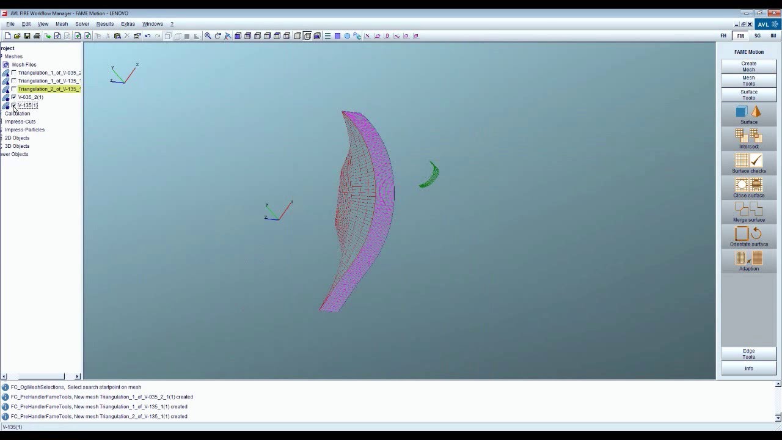Check the highlighted Triangulation_2_of_V-135 mesh checkbox
782x440 pixels.
(14, 89)
